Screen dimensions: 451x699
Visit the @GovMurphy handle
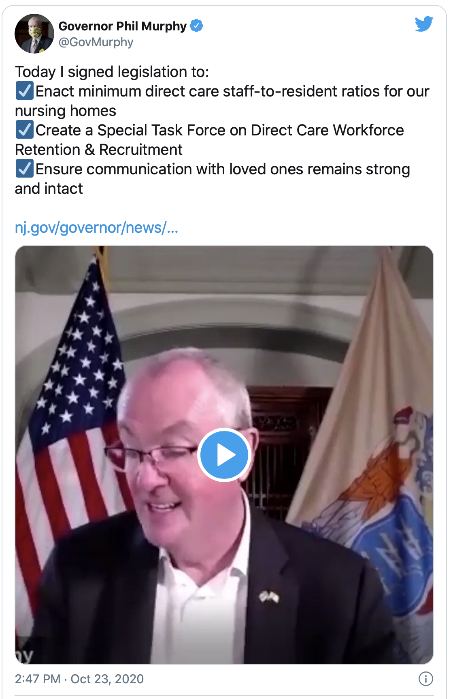click(x=96, y=42)
